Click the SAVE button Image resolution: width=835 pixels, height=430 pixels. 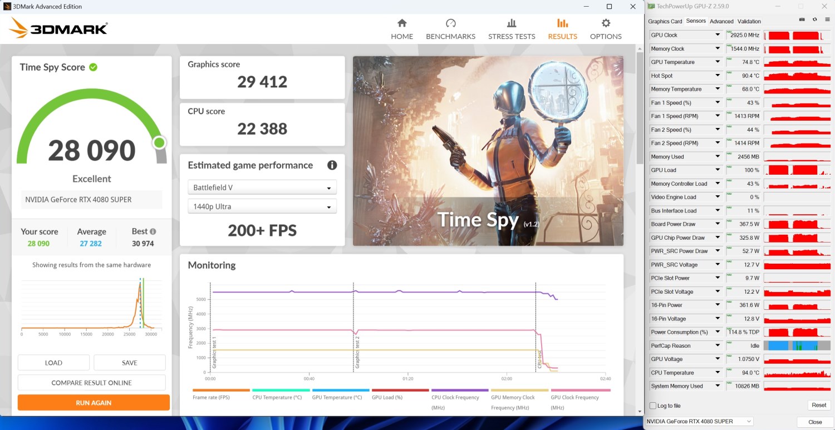tap(130, 363)
